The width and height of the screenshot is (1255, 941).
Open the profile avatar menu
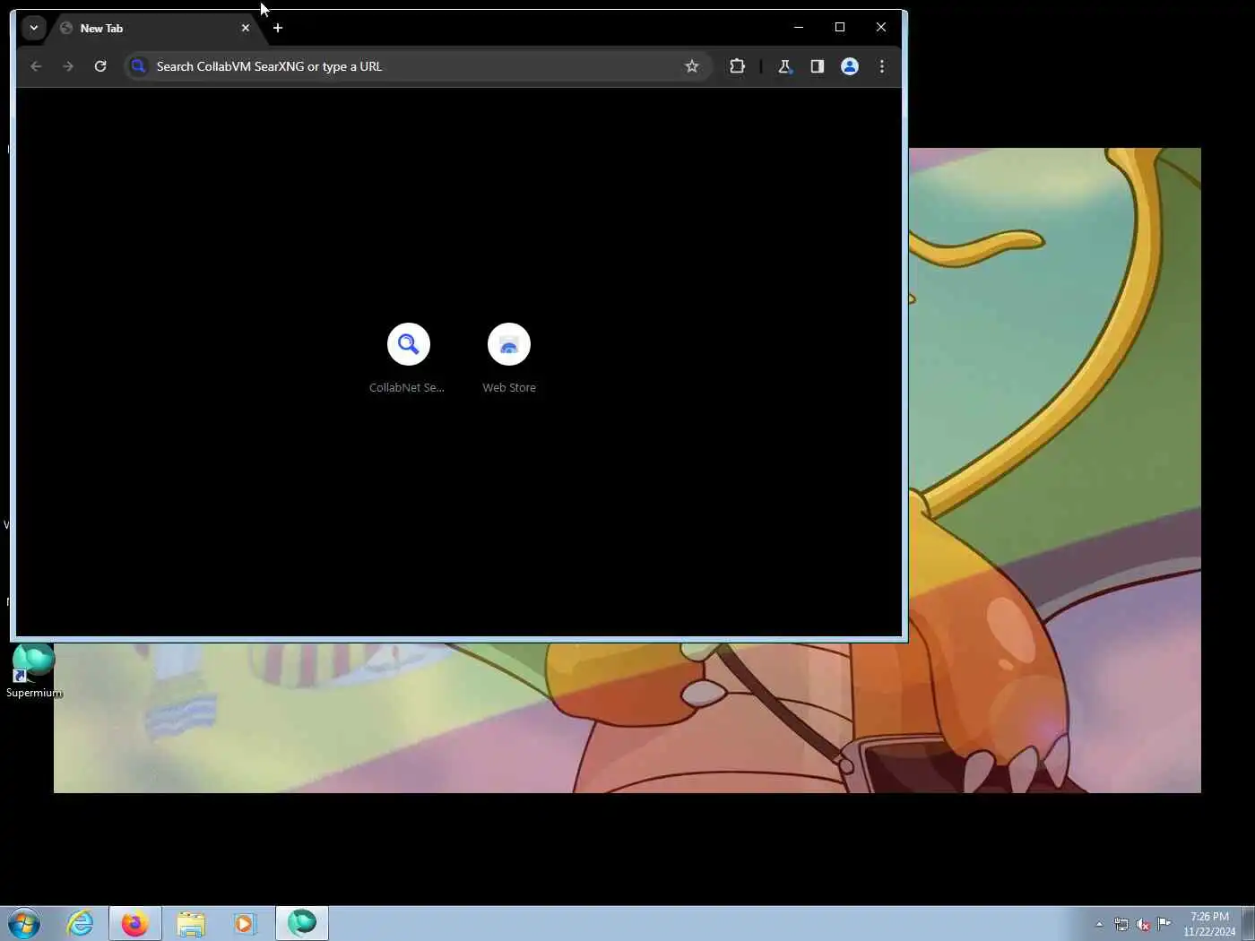click(850, 66)
